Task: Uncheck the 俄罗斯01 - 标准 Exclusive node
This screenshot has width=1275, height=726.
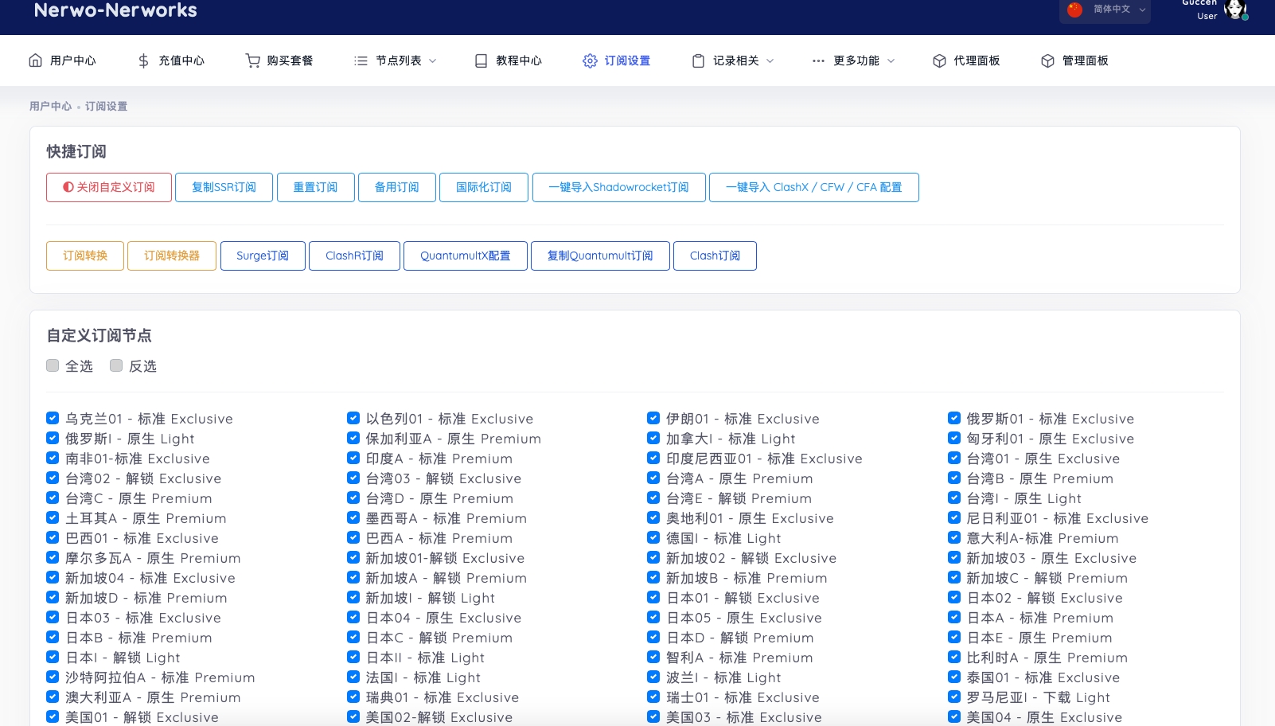Action: click(954, 418)
